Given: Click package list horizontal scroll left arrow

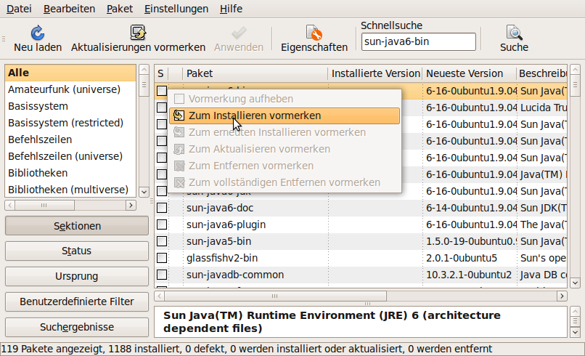Looking at the screenshot, I should point(160,296).
